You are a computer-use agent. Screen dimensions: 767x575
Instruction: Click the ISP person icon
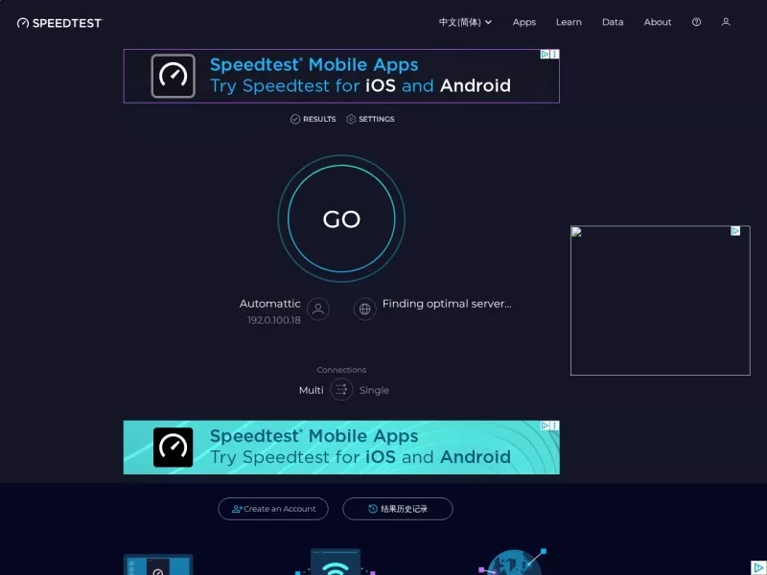coord(318,309)
